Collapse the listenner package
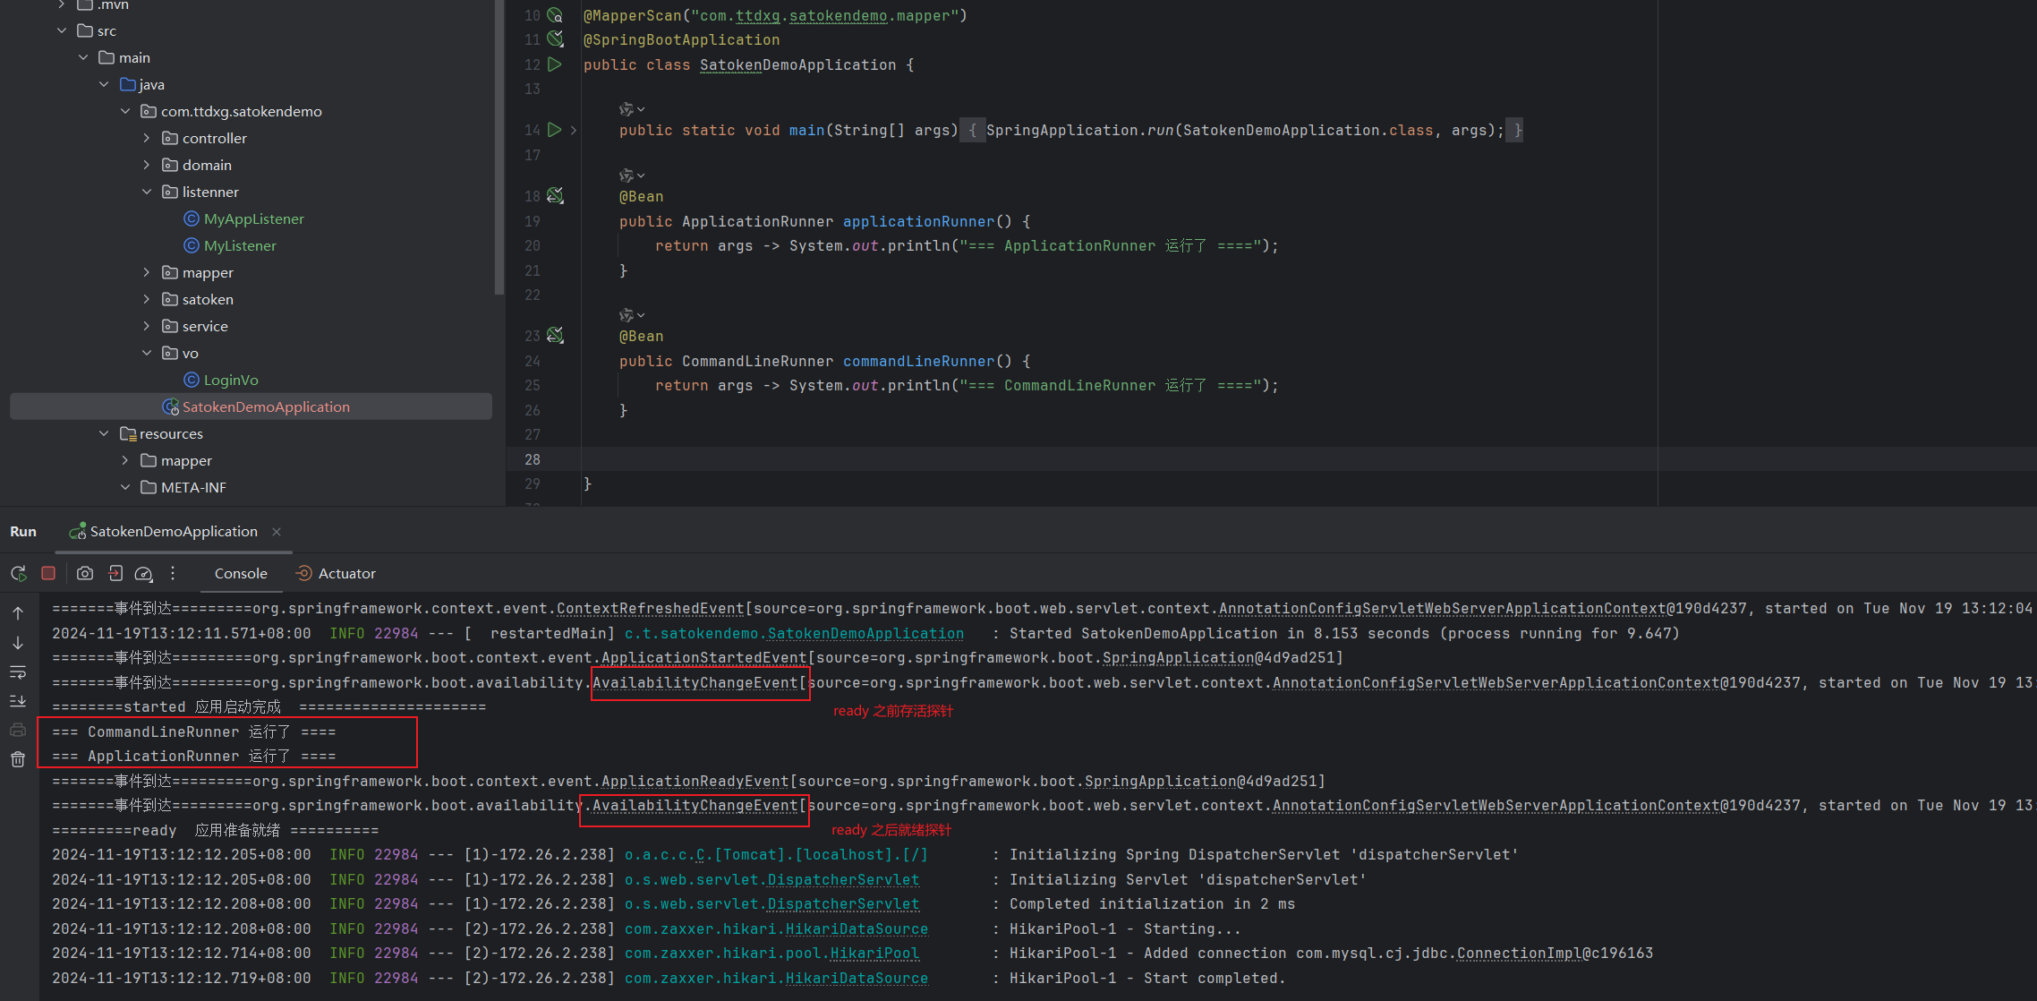Viewport: 2037px width, 1001px height. click(x=147, y=192)
